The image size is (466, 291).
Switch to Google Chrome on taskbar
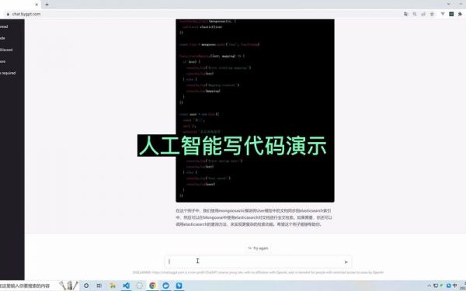tap(153, 286)
